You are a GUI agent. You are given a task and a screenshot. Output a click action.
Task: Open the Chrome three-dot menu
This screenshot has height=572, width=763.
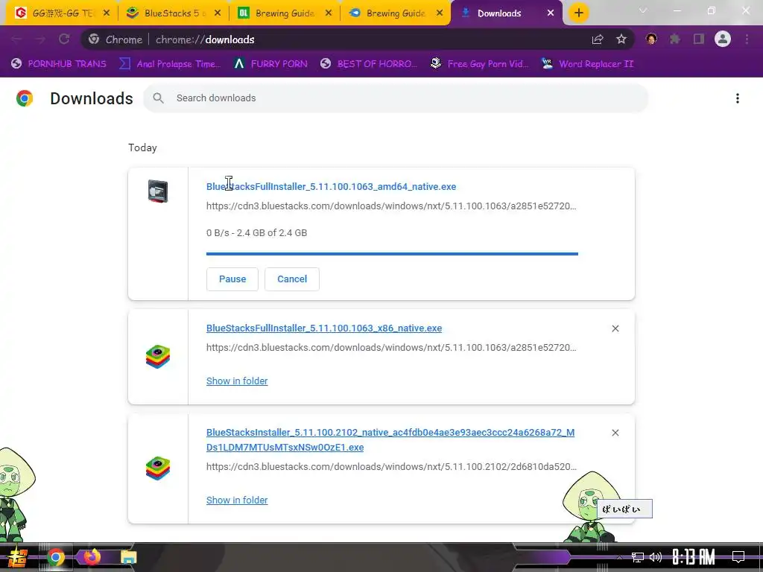pyautogui.click(x=747, y=39)
